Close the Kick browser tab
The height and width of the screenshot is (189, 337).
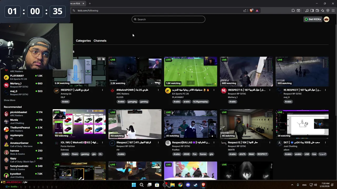[x=83, y=3]
